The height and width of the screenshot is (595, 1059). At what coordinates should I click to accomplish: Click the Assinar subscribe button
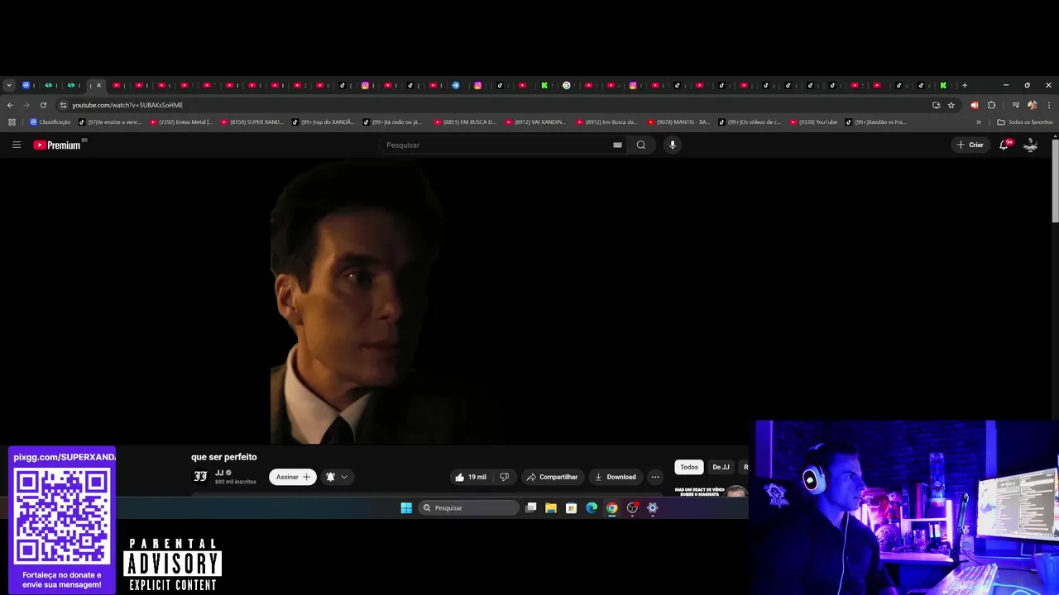(x=293, y=477)
